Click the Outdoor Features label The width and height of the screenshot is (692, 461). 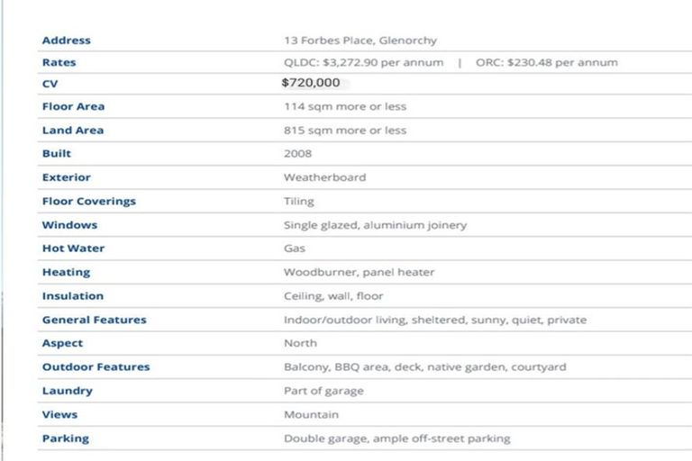tap(96, 367)
